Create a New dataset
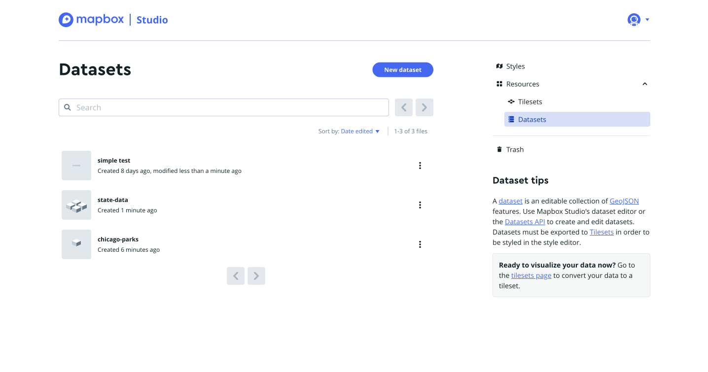708x372 pixels. pos(403,70)
